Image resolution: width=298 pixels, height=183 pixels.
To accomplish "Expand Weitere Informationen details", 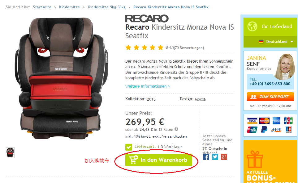I will click(148, 86).
